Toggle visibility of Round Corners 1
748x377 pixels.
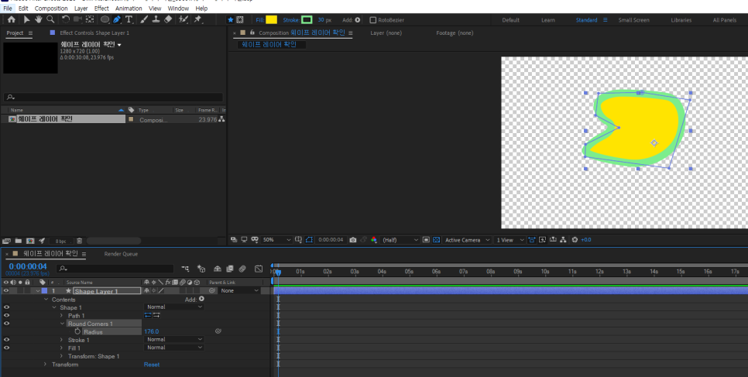pyautogui.click(x=6, y=324)
